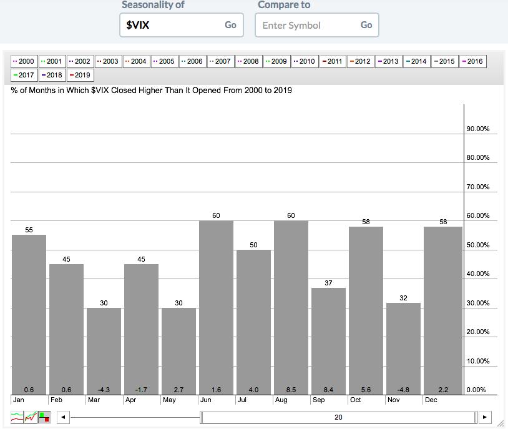Select the separate-lines chart mode icon
508x429 pixels.
[x=17, y=417]
